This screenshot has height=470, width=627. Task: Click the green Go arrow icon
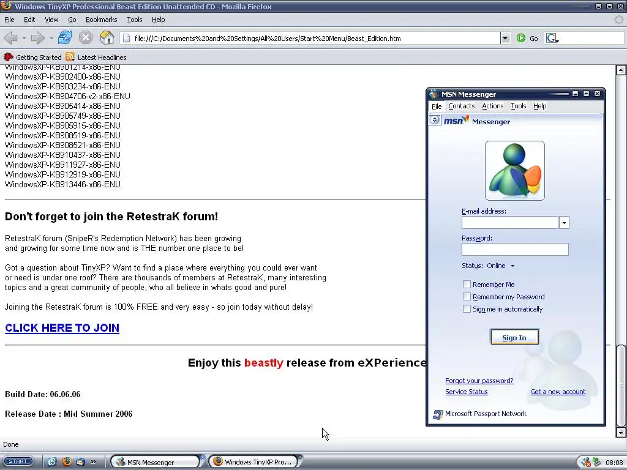pyautogui.click(x=520, y=39)
